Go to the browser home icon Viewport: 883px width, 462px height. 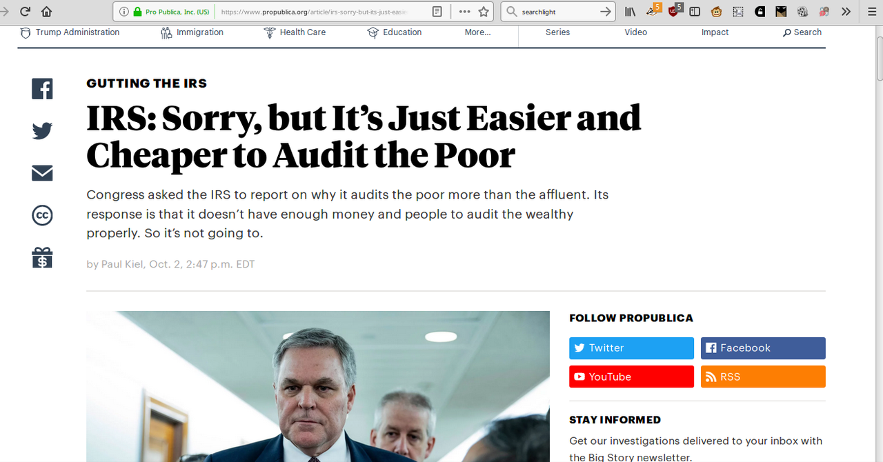[46, 12]
